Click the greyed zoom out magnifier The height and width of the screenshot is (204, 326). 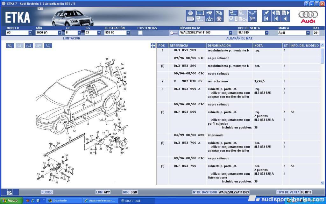point(19,46)
